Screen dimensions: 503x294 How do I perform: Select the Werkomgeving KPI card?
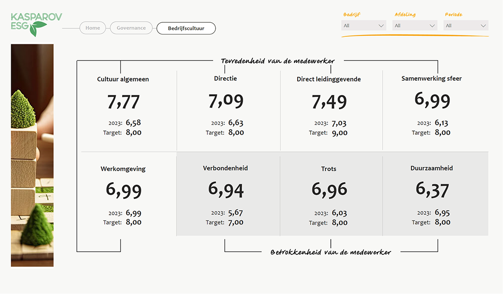tap(123, 193)
